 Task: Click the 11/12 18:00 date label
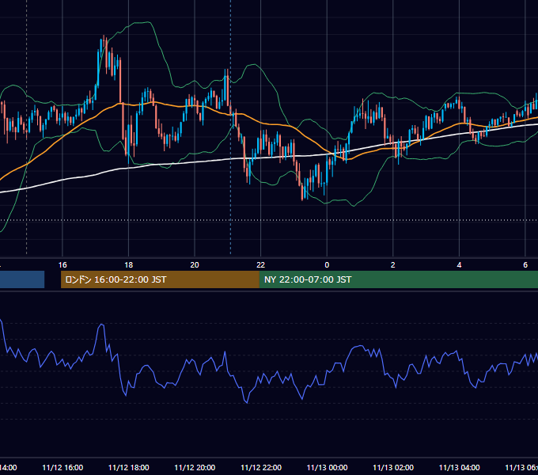(x=129, y=467)
